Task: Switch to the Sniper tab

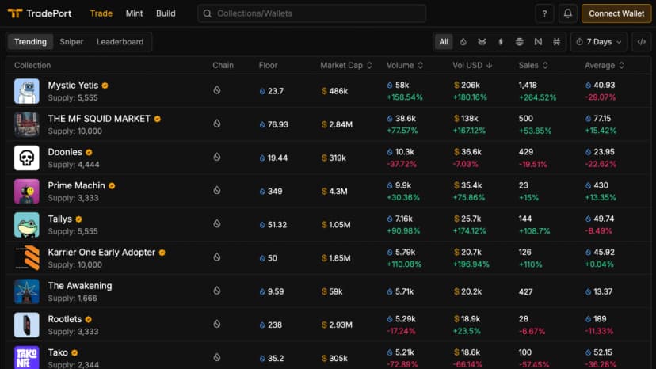Action: point(71,42)
